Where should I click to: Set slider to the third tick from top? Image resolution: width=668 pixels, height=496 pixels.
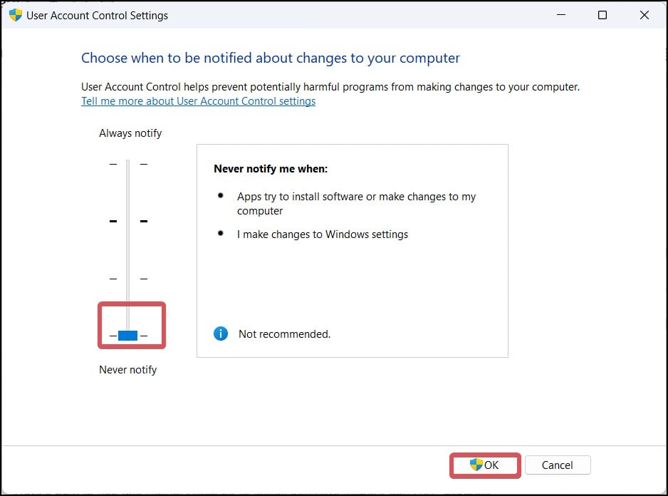[x=128, y=279]
